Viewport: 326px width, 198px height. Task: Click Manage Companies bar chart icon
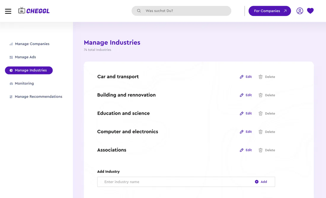(11, 44)
